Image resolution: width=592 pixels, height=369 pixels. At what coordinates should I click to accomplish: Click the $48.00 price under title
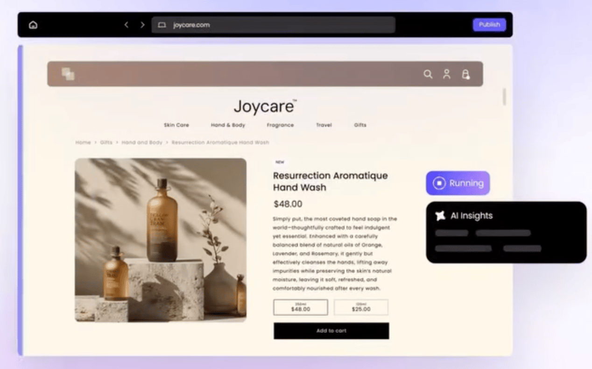coord(288,204)
